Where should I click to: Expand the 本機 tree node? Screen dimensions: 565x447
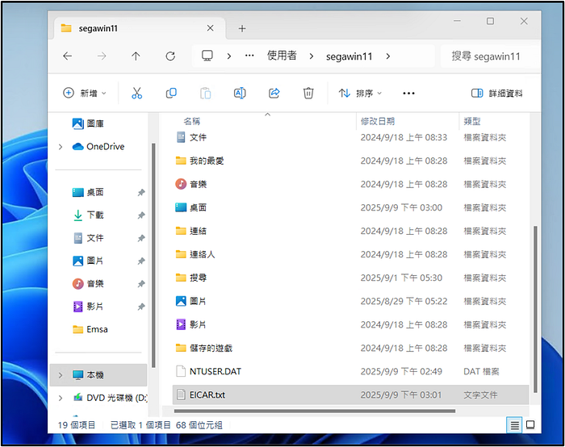coord(61,375)
